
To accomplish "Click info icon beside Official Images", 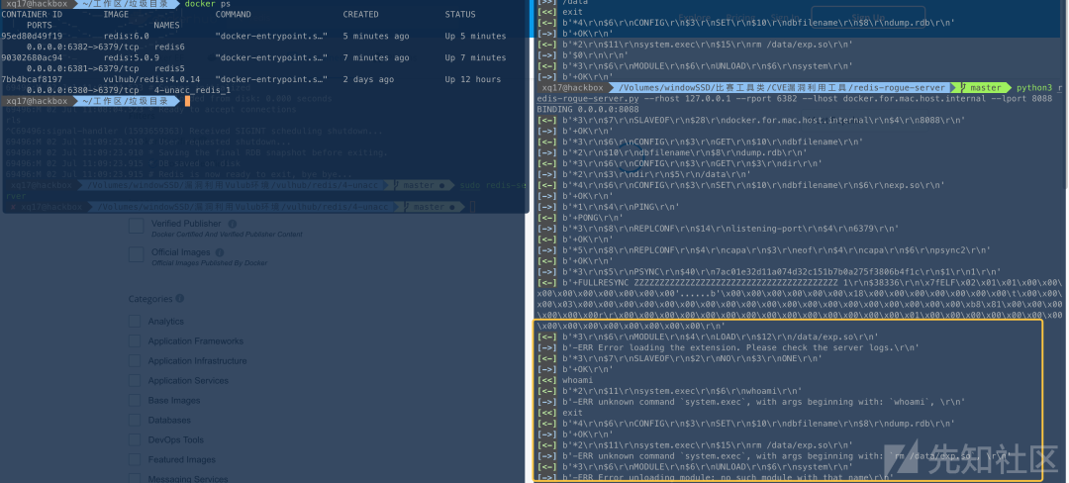I will pyautogui.click(x=222, y=252).
